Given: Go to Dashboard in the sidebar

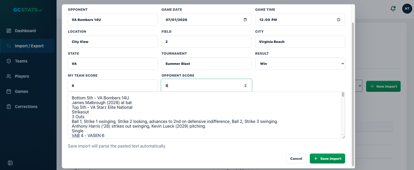Looking at the screenshot, I should click(27, 31).
